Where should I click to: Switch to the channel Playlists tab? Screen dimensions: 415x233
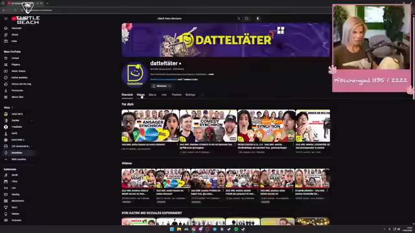pos(176,94)
